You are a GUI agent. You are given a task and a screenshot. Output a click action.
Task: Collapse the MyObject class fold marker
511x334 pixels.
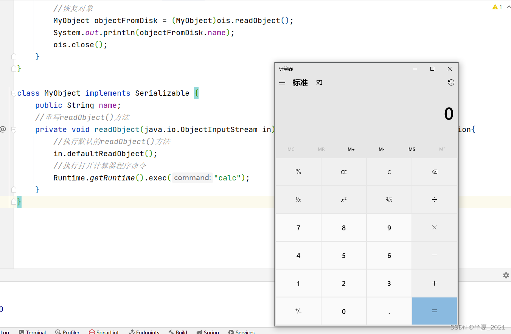(14, 93)
